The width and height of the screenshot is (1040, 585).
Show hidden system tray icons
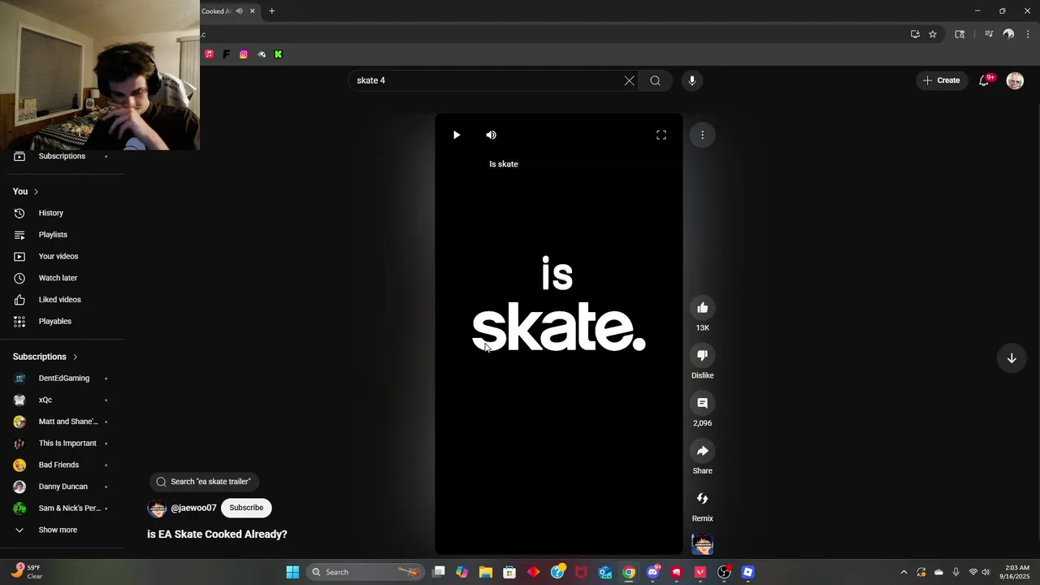(903, 572)
